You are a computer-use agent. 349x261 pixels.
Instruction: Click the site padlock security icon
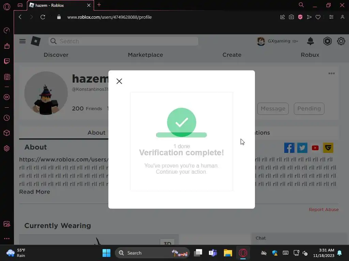pos(59,17)
